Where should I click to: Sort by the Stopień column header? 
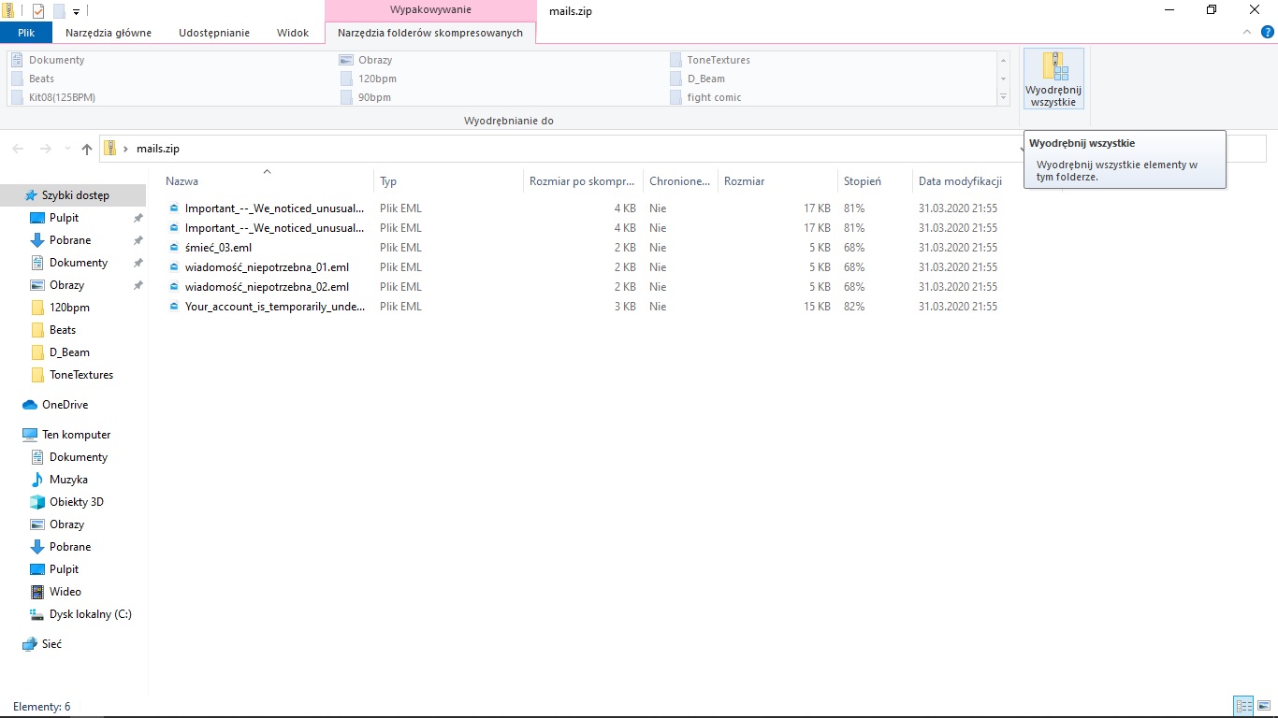875,181
